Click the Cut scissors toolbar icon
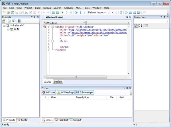 (26, 13)
